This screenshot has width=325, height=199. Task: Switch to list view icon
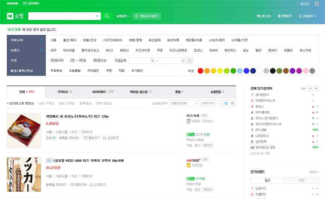point(226,103)
